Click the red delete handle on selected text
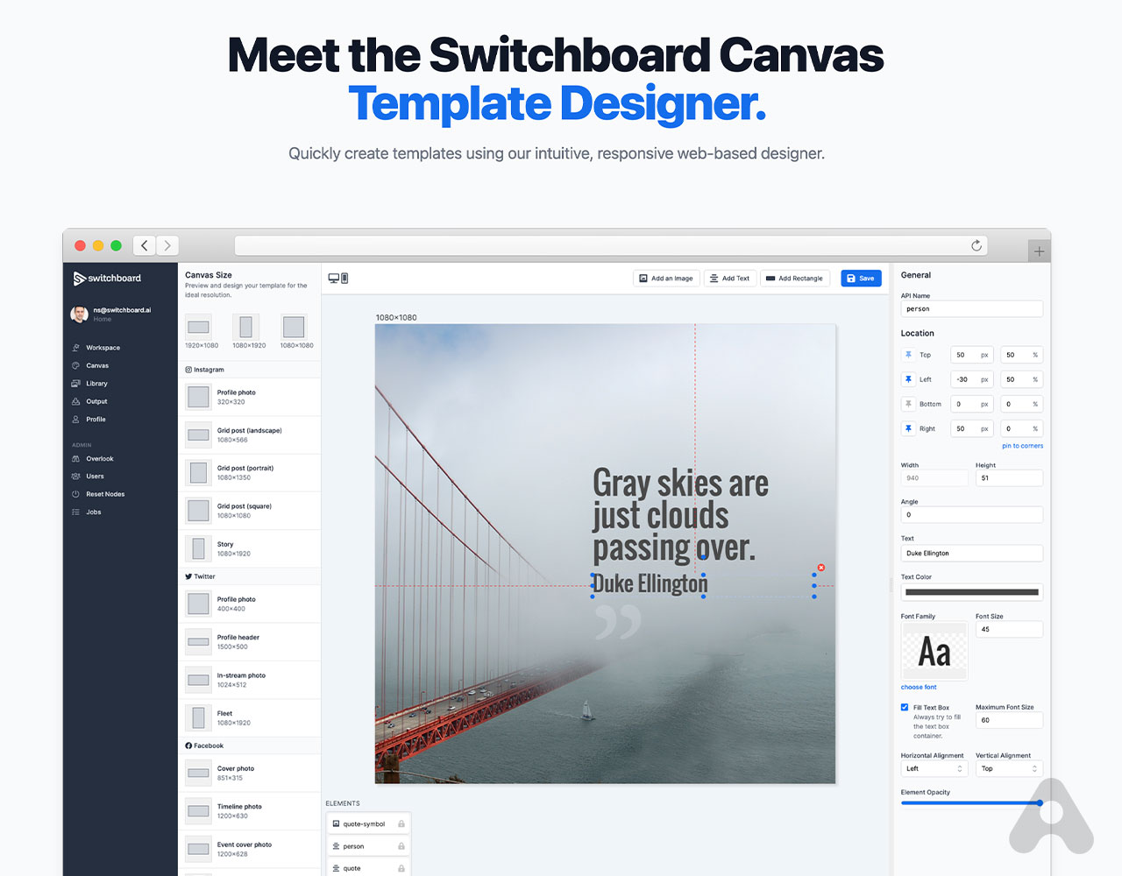Viewport: 1122px width, 876px height. point(821,568)
